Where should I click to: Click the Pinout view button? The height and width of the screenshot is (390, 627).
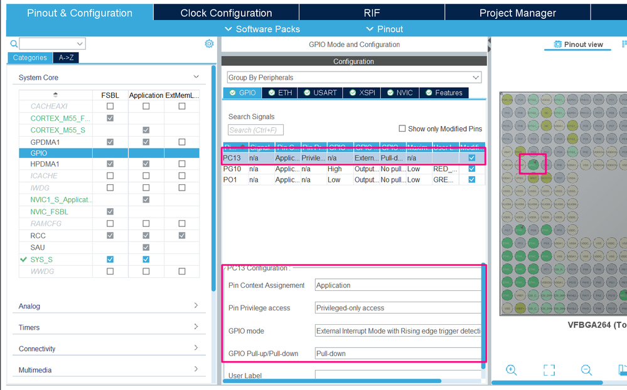pos(578,45)
